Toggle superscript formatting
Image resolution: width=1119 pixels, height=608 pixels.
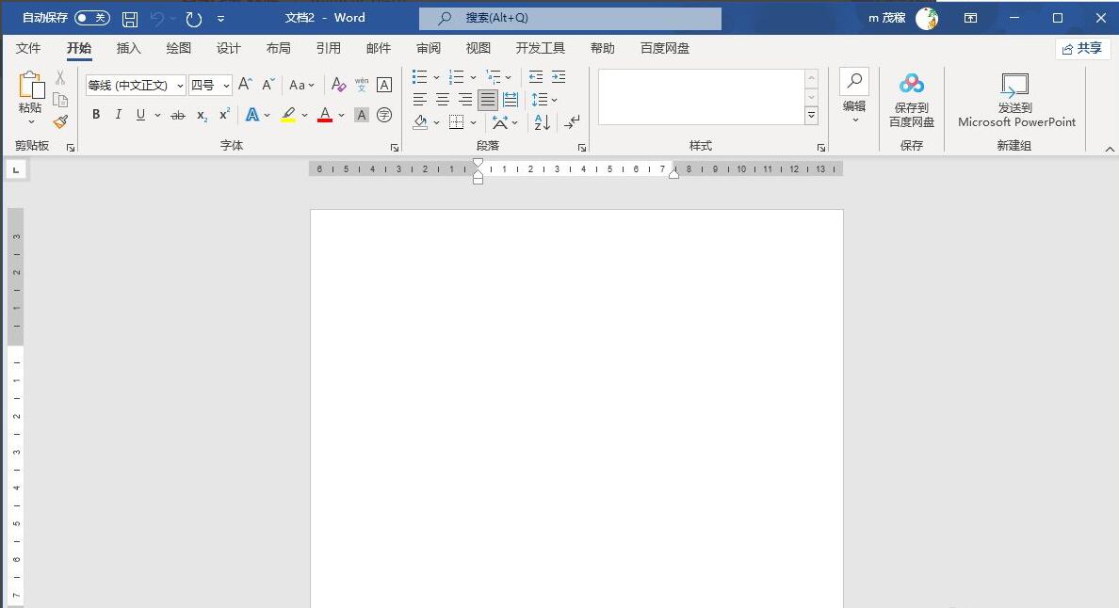(x=224, y=115)
